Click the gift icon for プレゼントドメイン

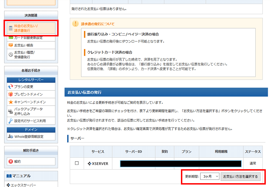point(11,94)
